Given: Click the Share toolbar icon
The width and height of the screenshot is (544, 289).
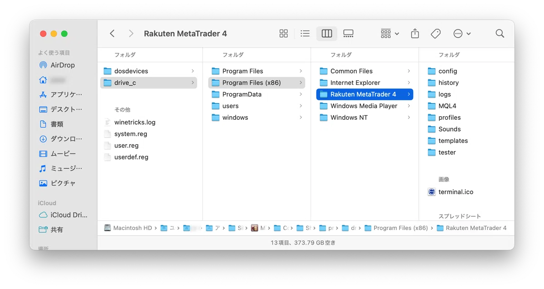Looking at the screenshot, I should pyautogui.click(x=415, y=34).
